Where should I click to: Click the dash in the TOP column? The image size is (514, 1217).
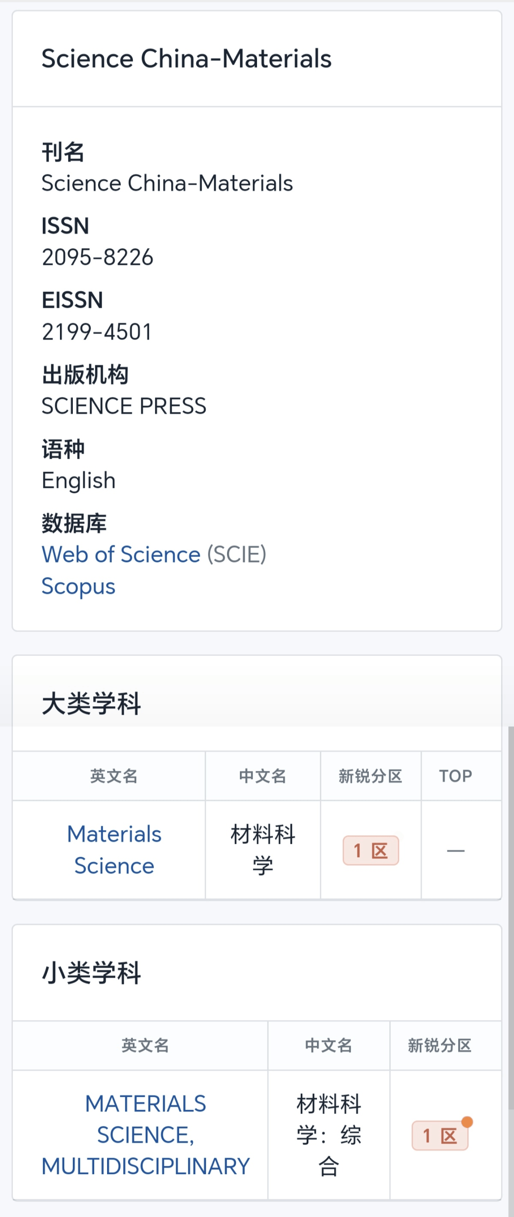(x=455, y=851)
